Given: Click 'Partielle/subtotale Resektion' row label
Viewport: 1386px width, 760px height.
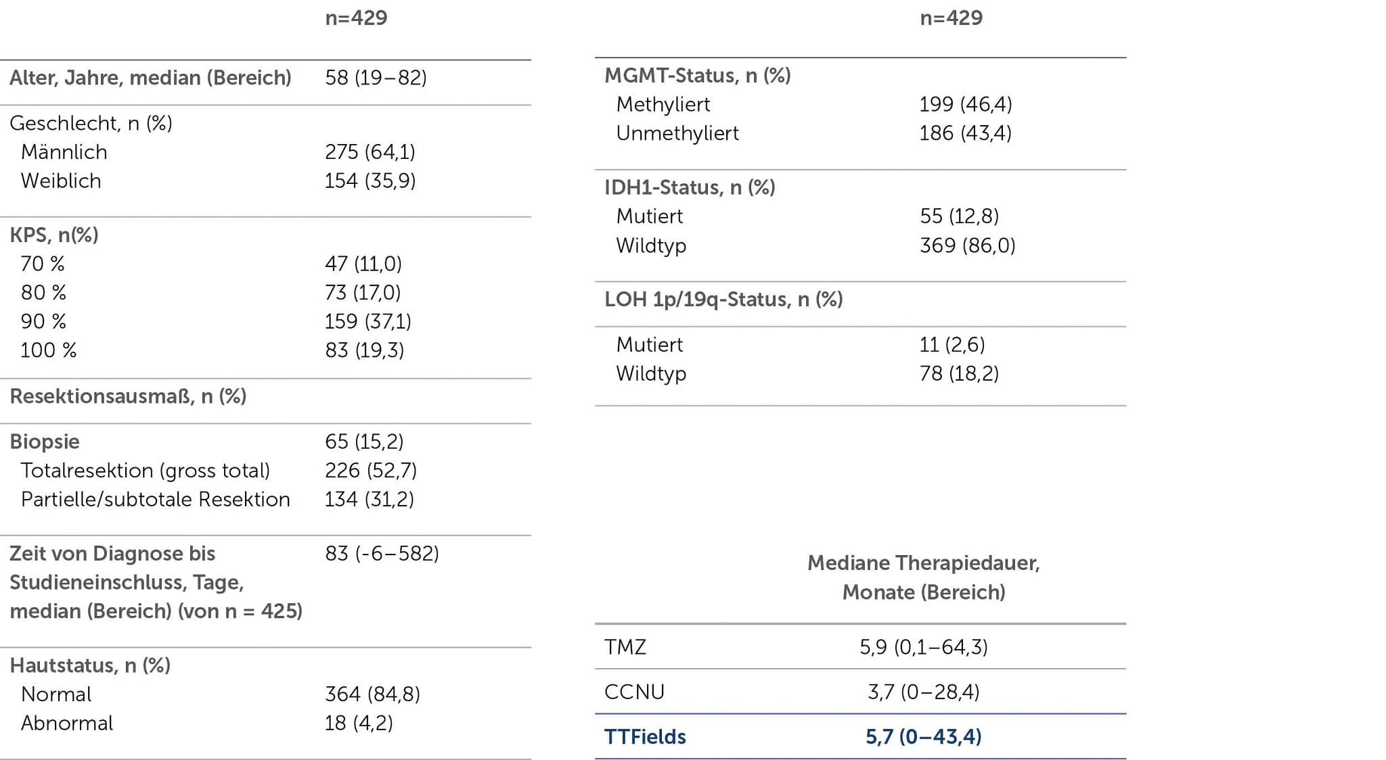Looking at the screenshot, I should point(155,500).
